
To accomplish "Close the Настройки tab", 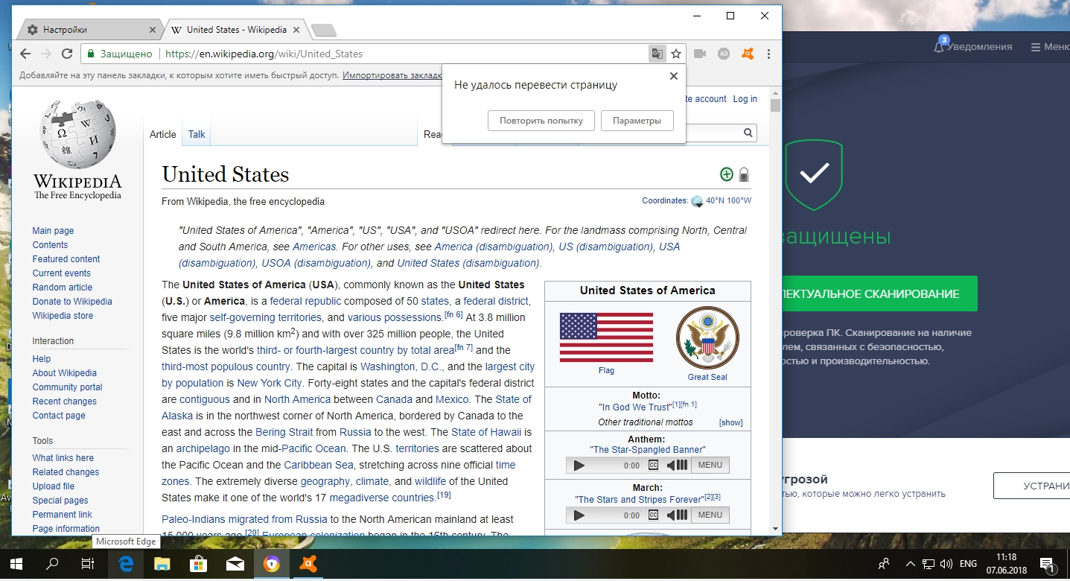I will coord(153,30).
